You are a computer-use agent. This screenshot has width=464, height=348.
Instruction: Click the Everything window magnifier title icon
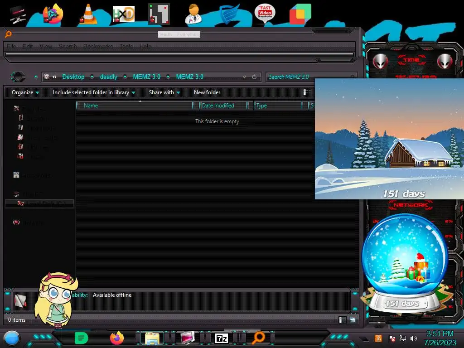pyautogui.click(x=8, y=34)
